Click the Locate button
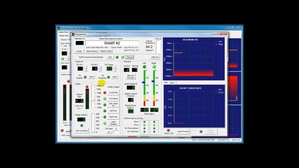Screen dimensions: 299x168 tap(79, 51)
